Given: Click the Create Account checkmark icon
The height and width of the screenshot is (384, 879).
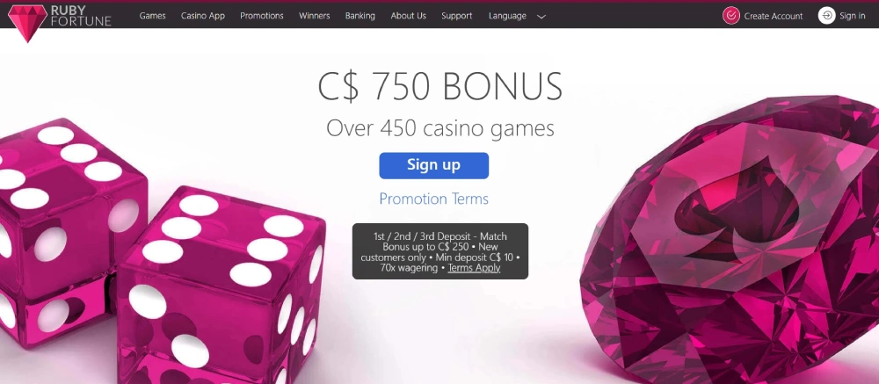Looking at the screenshot, I should (731, 16).
